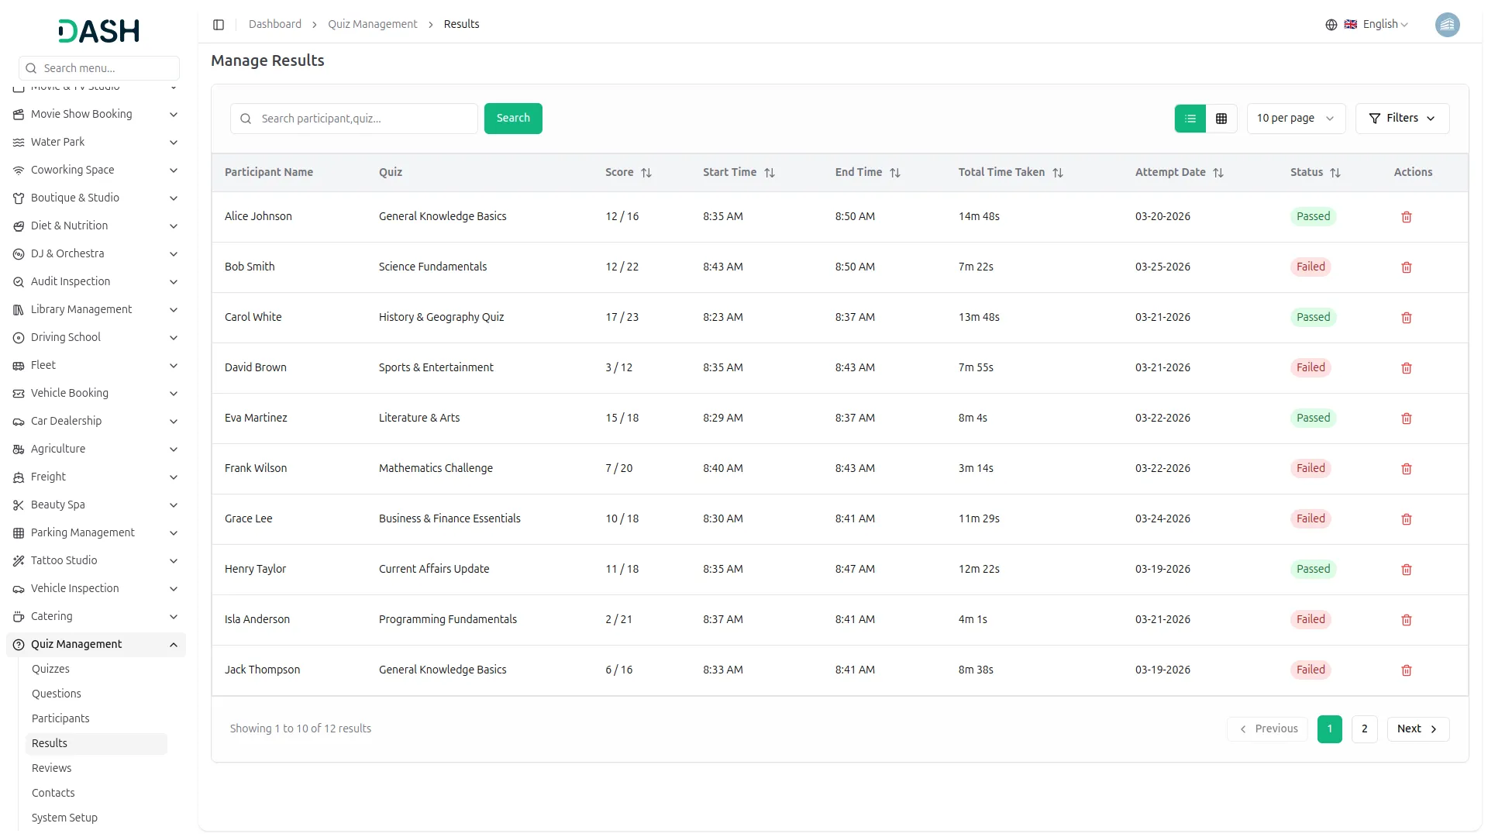Sort by Status column arrows

(1335, 173)
